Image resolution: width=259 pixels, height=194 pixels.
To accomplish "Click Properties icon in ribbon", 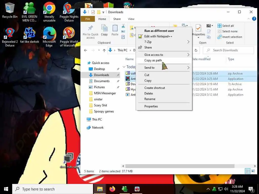I will [198, 31].
